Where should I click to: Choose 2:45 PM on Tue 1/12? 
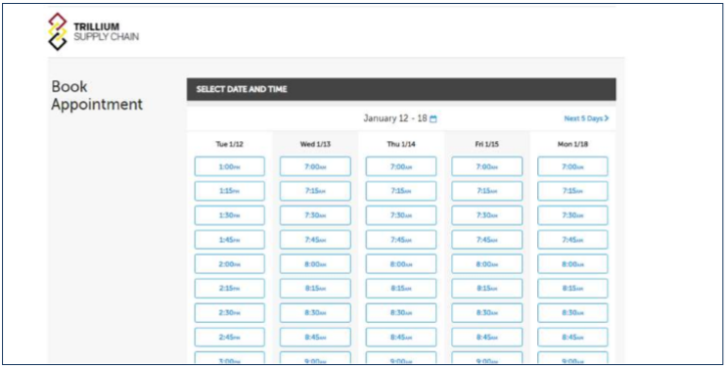coord(229,337)
